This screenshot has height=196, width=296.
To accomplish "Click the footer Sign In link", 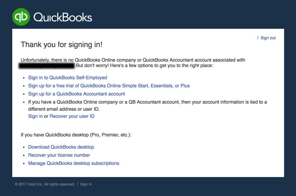I will [86, 184].
